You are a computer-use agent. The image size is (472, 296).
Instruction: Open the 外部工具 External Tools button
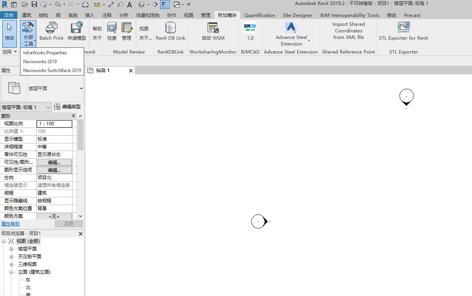[29, 34]
